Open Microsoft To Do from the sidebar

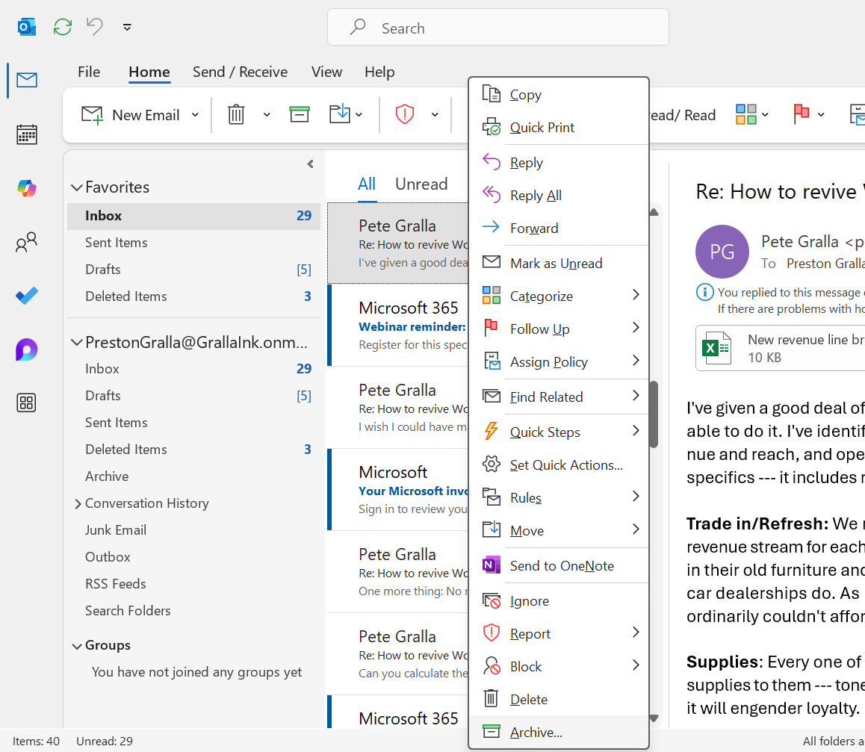click(x=26, y=296)
